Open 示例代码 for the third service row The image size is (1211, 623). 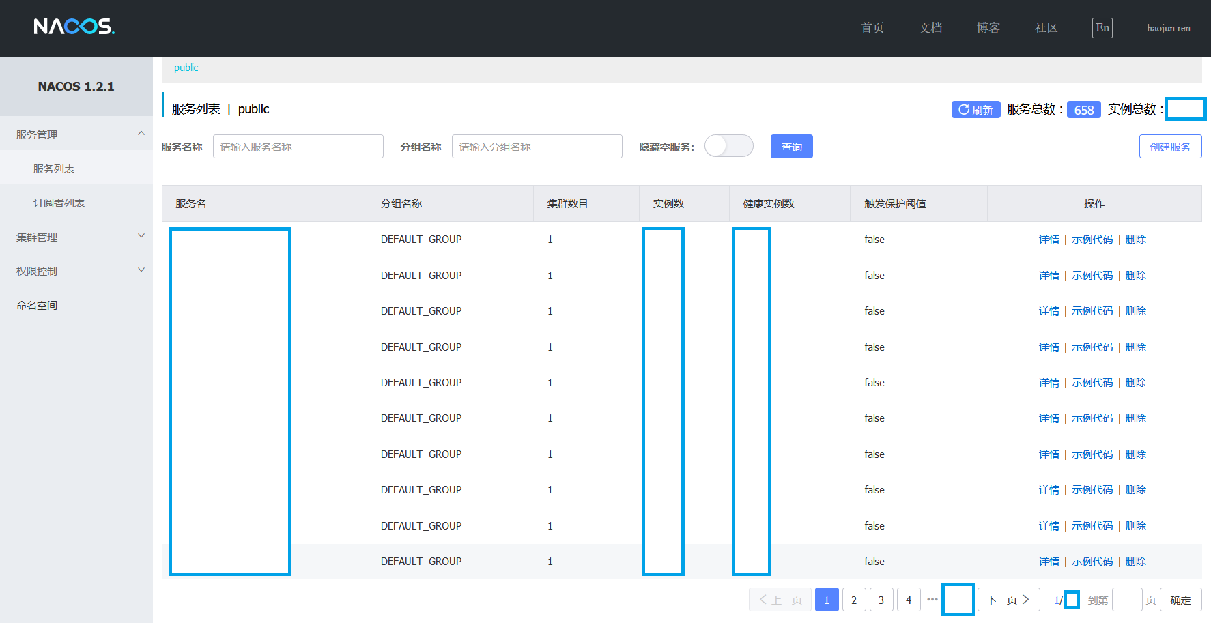(x=1092, y=311)
